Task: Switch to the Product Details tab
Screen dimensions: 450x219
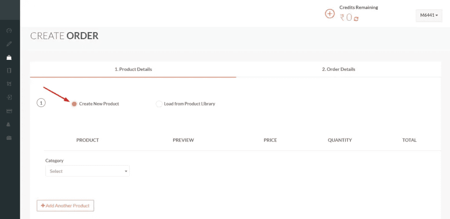Action: tap(133, 69)
